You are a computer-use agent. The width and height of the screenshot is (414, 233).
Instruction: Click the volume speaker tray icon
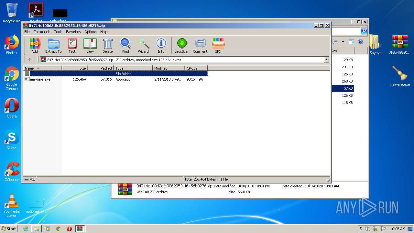tap(368, 229)
